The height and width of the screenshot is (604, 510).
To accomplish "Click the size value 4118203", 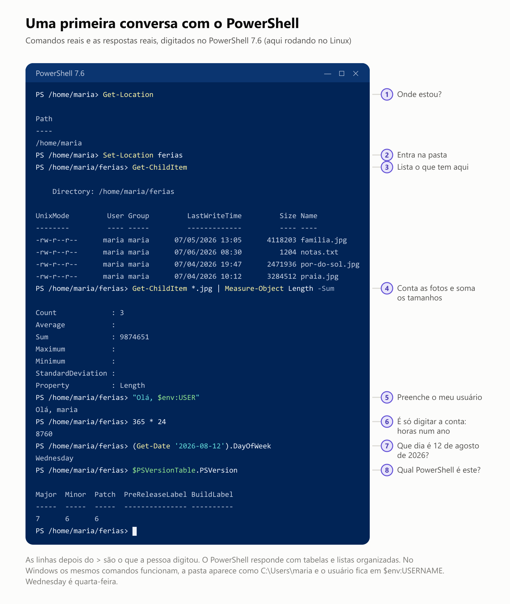I will pos(282,240).
